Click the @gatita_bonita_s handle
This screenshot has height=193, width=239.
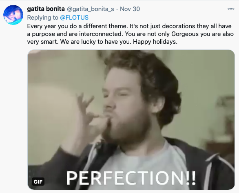pyautogui.click(x=91, y=9)
